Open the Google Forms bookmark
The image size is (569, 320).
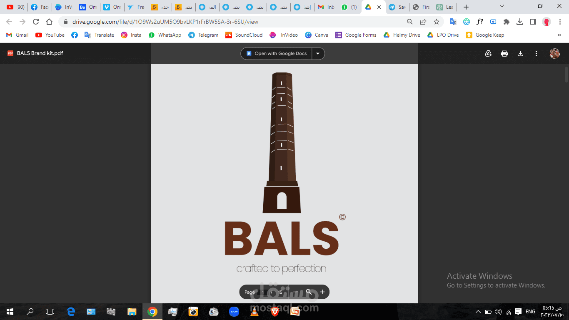click(x=356, y=35)
